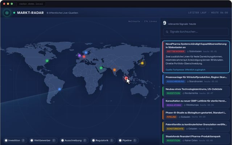Click the location pin beside Südasien
232x145 pixels.
180,117
